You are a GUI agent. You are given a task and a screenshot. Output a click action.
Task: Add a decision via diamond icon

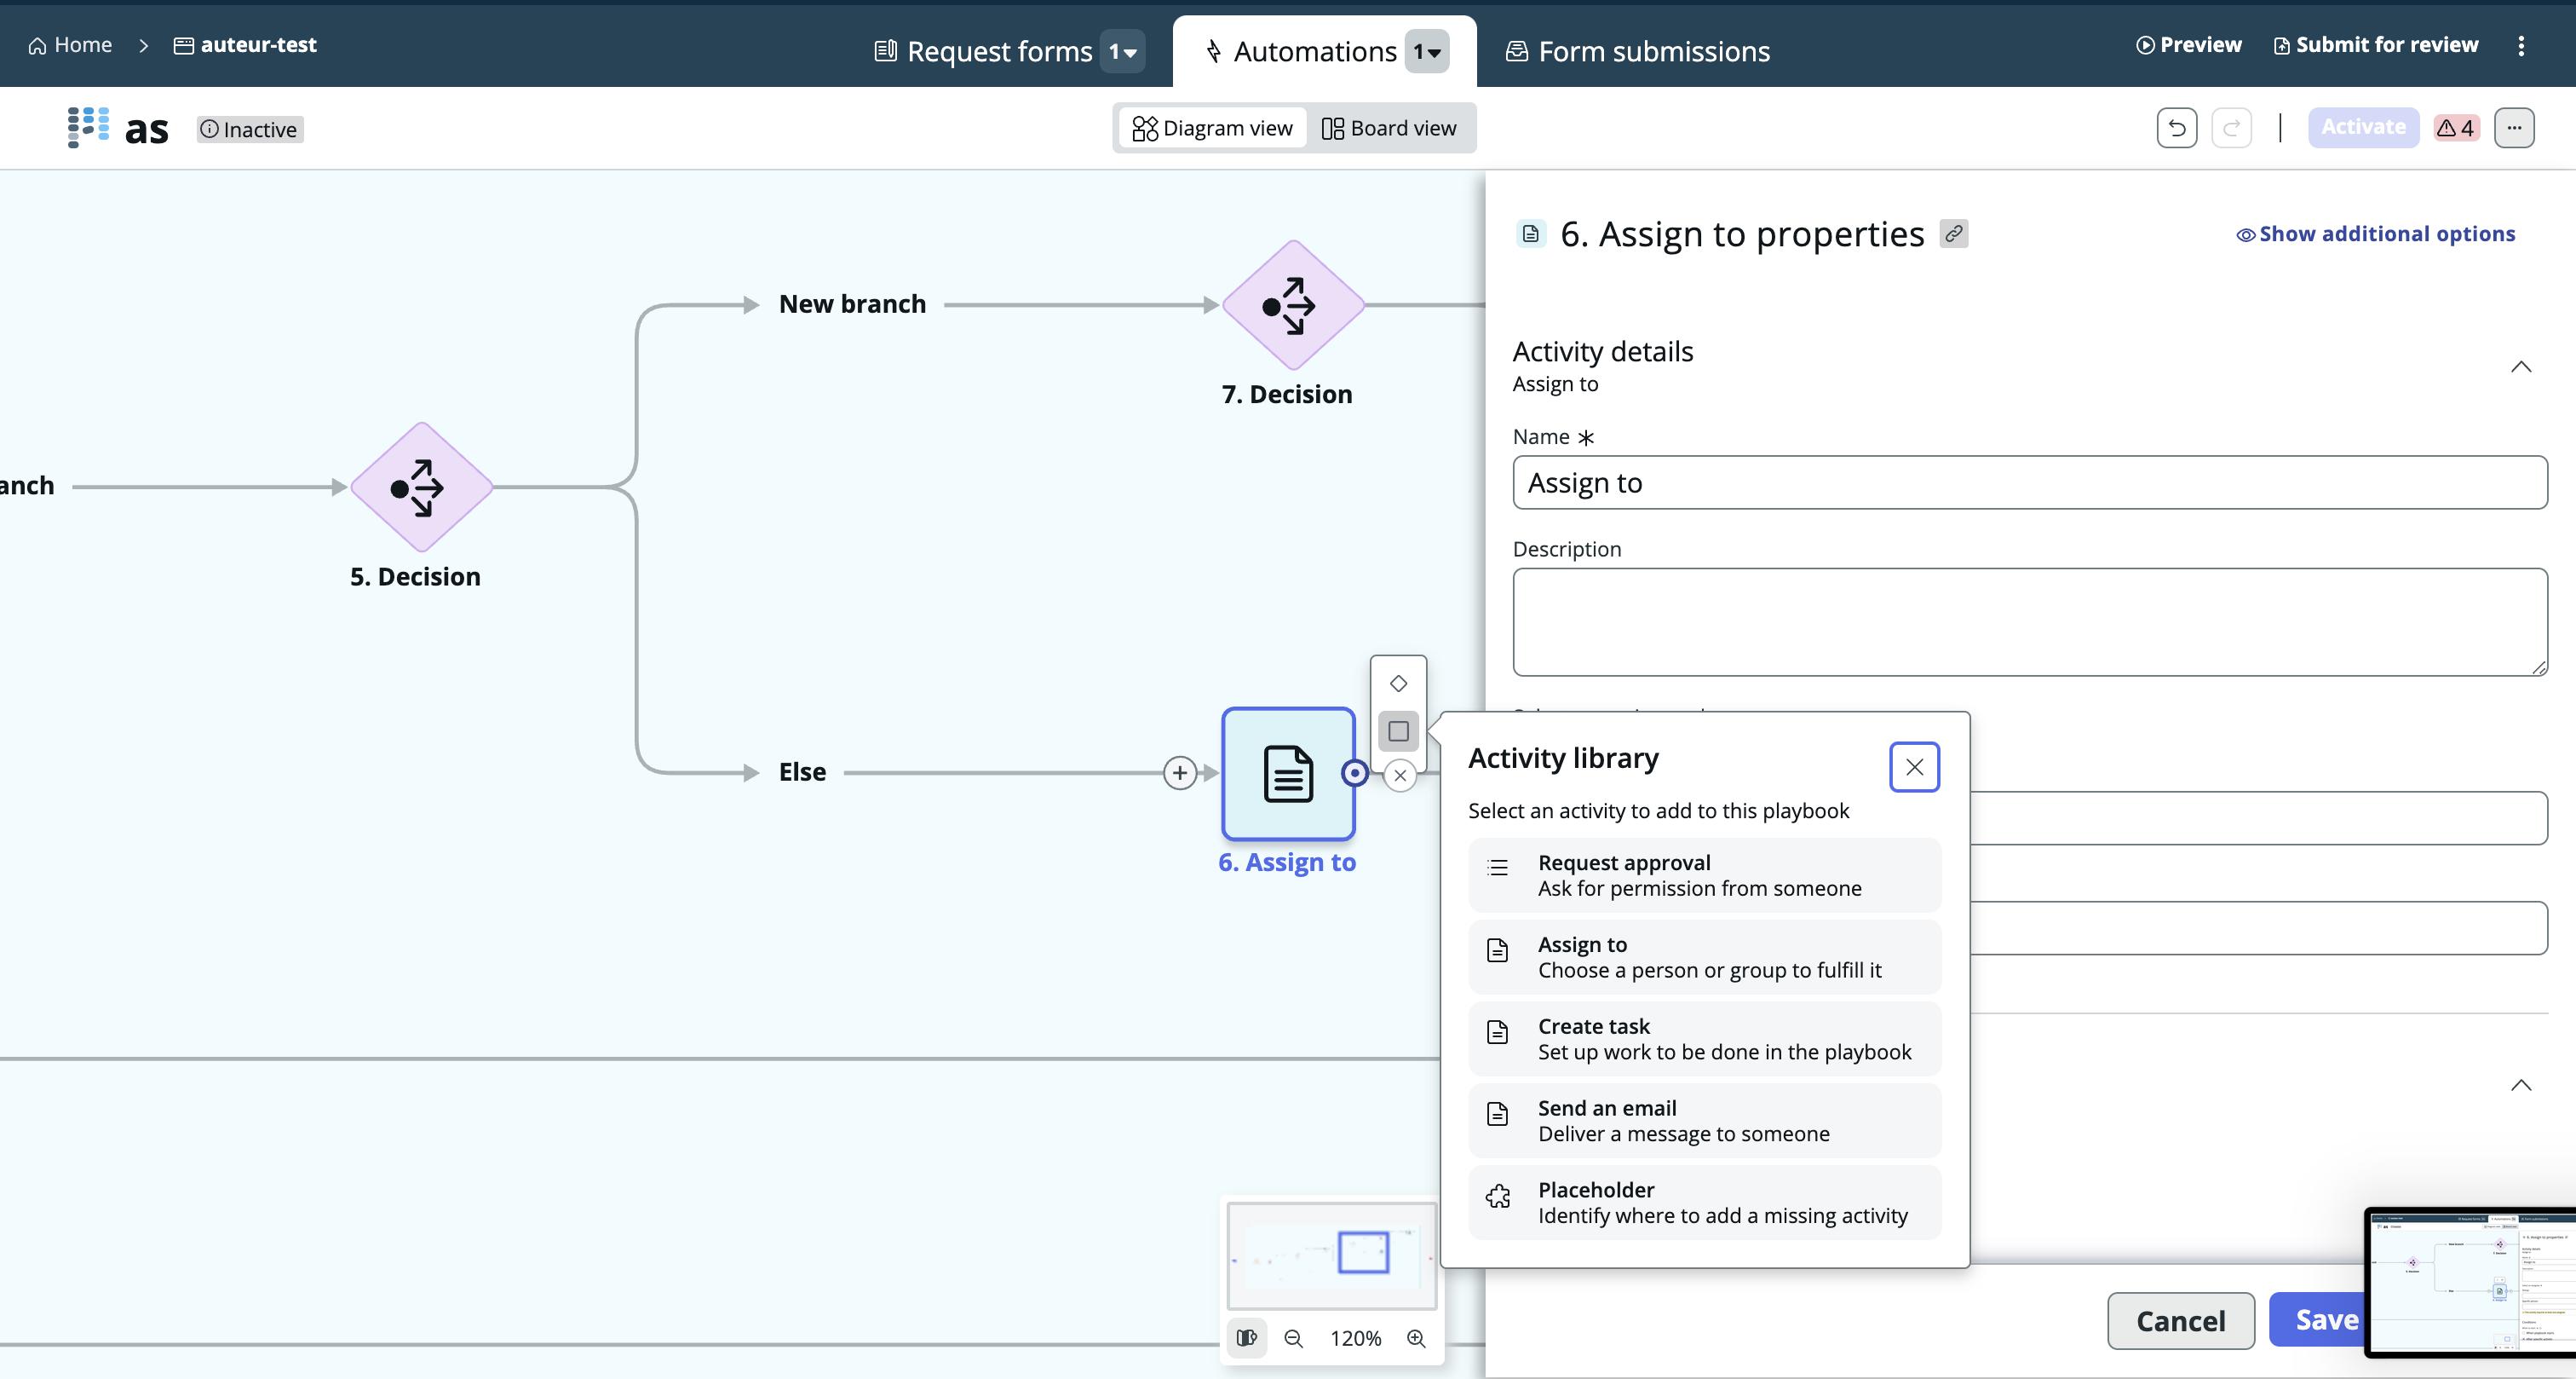[1398, 684]
